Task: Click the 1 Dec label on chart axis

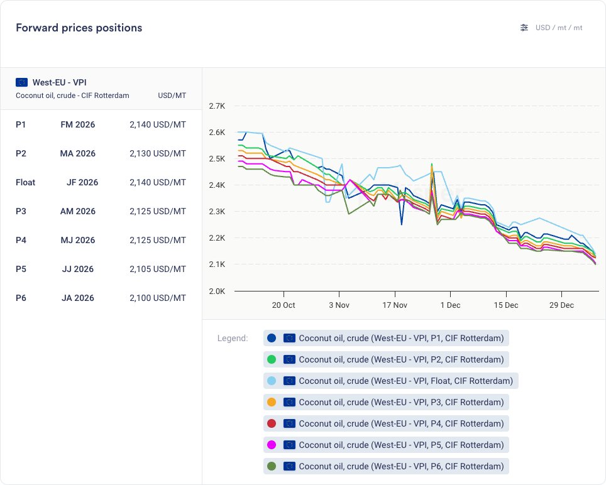Action: 450,305
